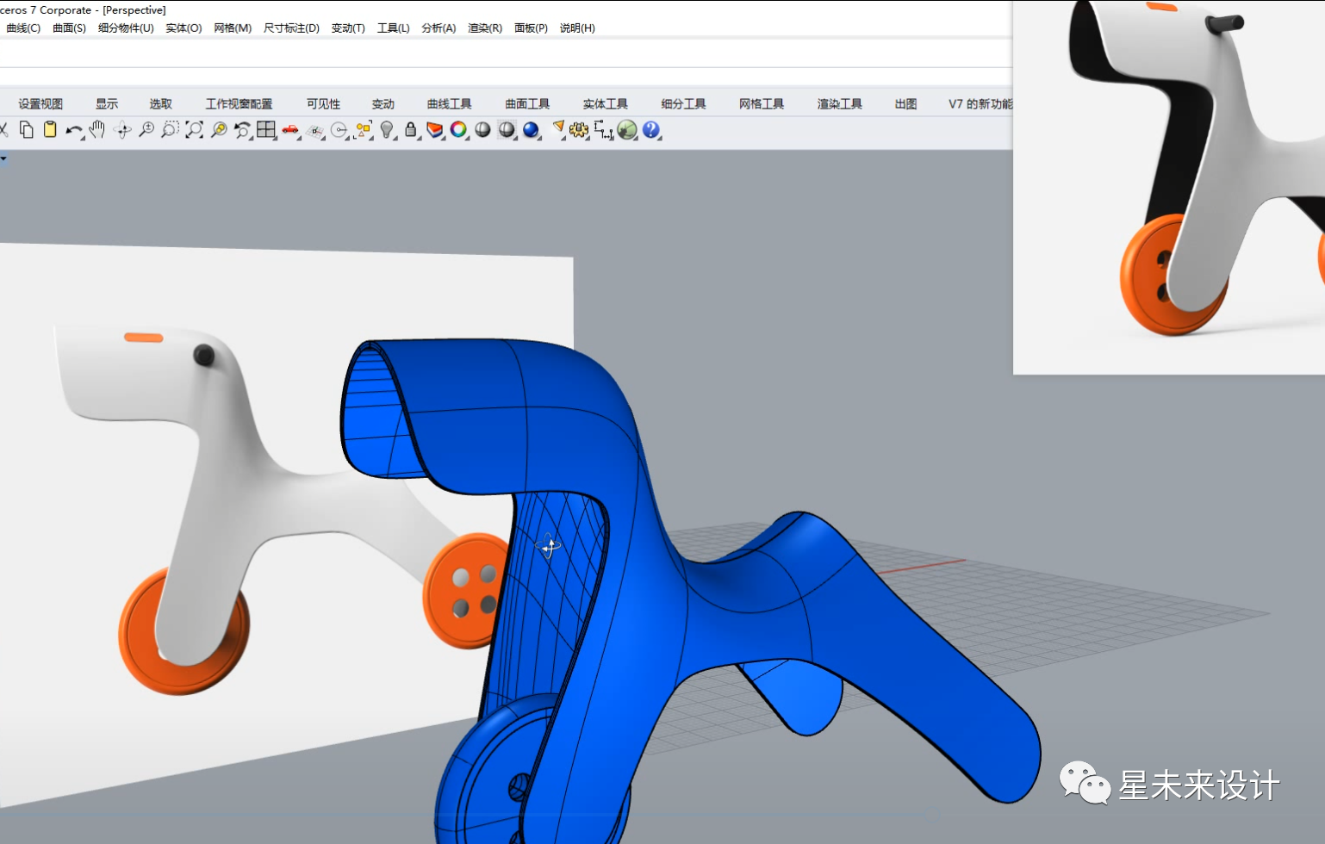This screenshot has width=1325, height=844.
Task: Open the Options gear icon
Action: [x=579, y=130]
